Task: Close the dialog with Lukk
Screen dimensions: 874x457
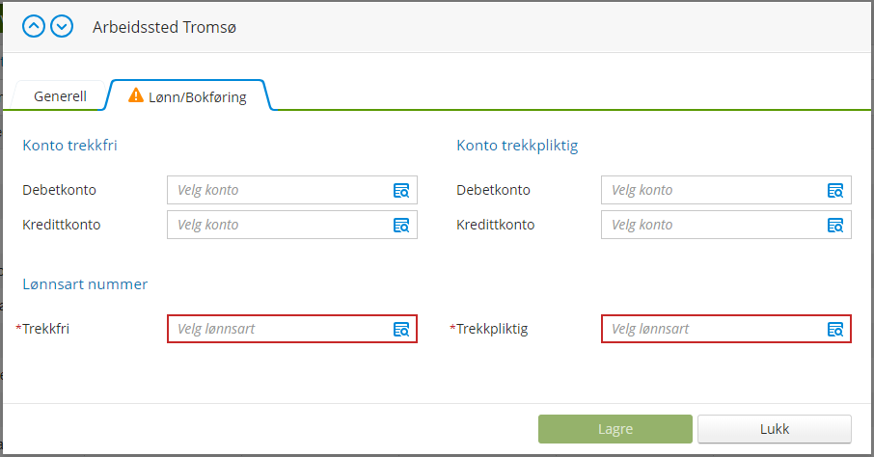Action: 775,429
